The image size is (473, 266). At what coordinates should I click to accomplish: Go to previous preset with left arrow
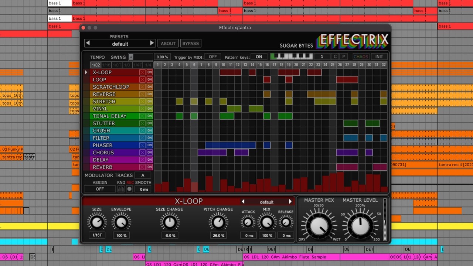[88, 43]
